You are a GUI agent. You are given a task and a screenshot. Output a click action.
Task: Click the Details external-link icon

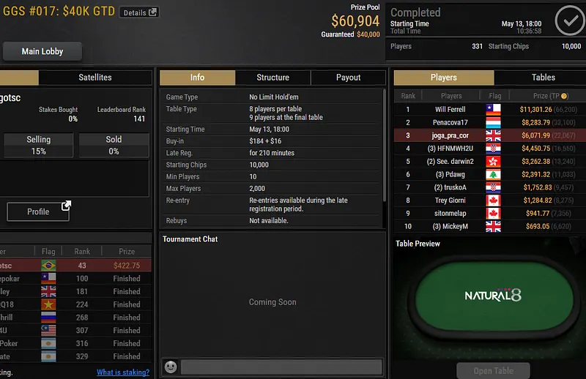click(x=152, y=12)
